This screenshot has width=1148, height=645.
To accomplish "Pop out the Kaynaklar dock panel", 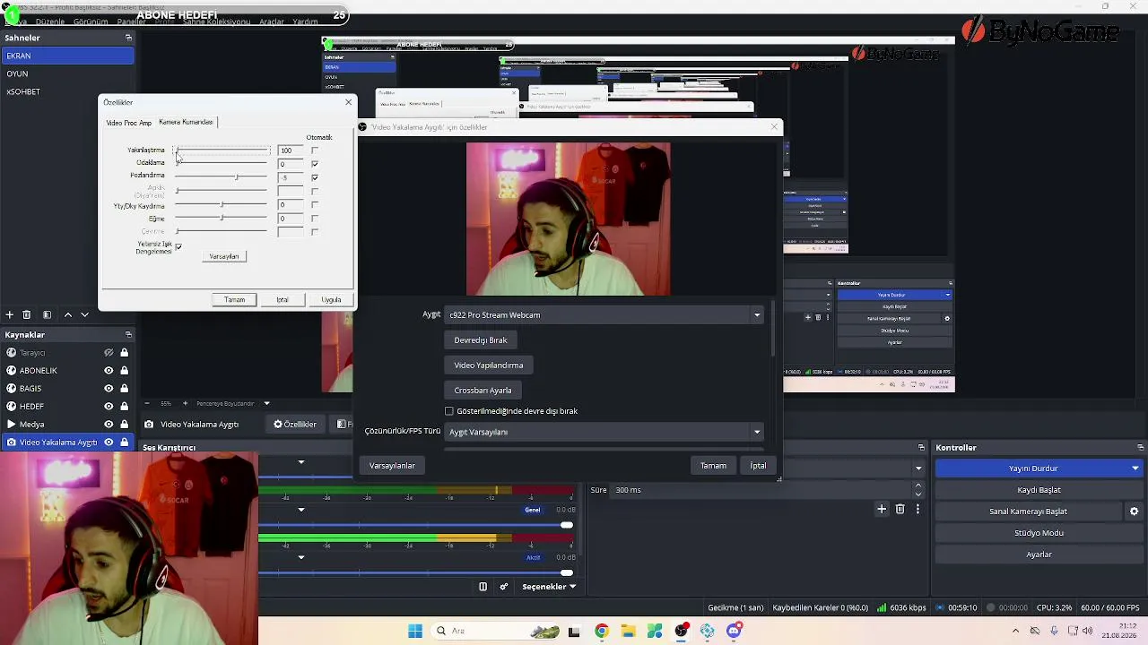I will (128, 334).
